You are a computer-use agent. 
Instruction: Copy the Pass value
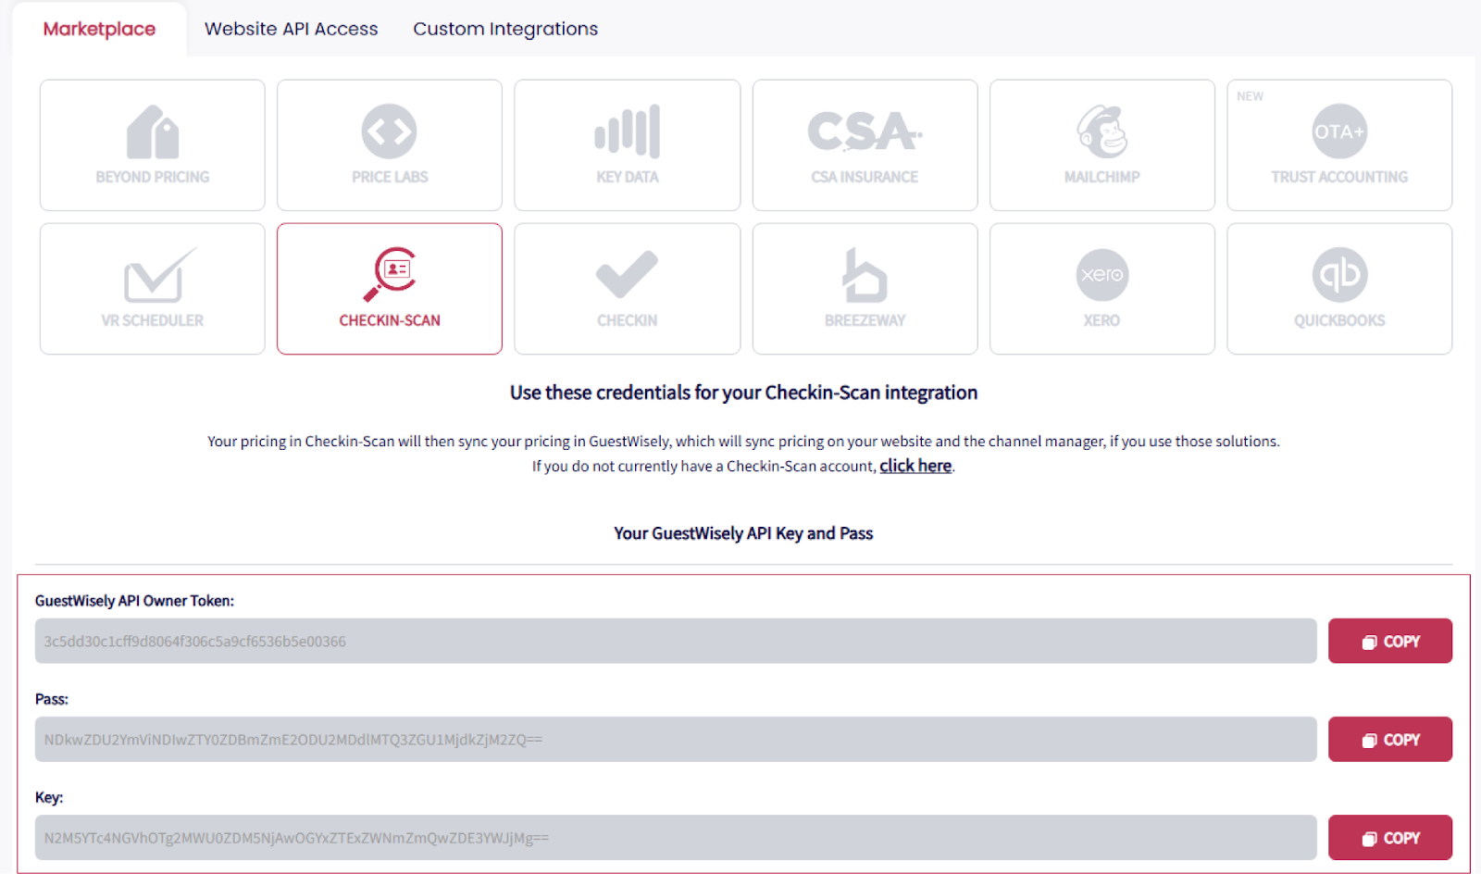[1390, 739]
